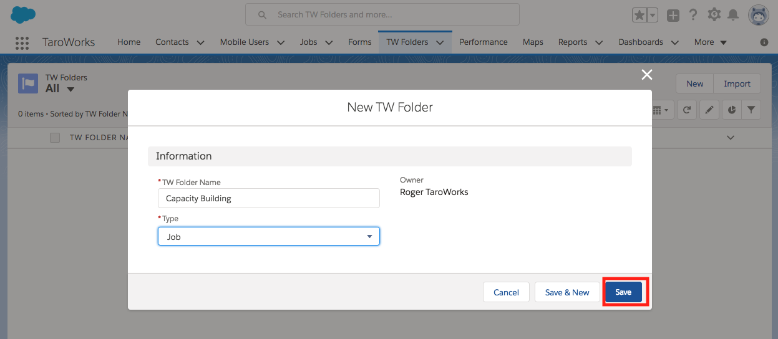Focus the Search TW Folders search box
The image size is (778, 339).
coord(382,14)
